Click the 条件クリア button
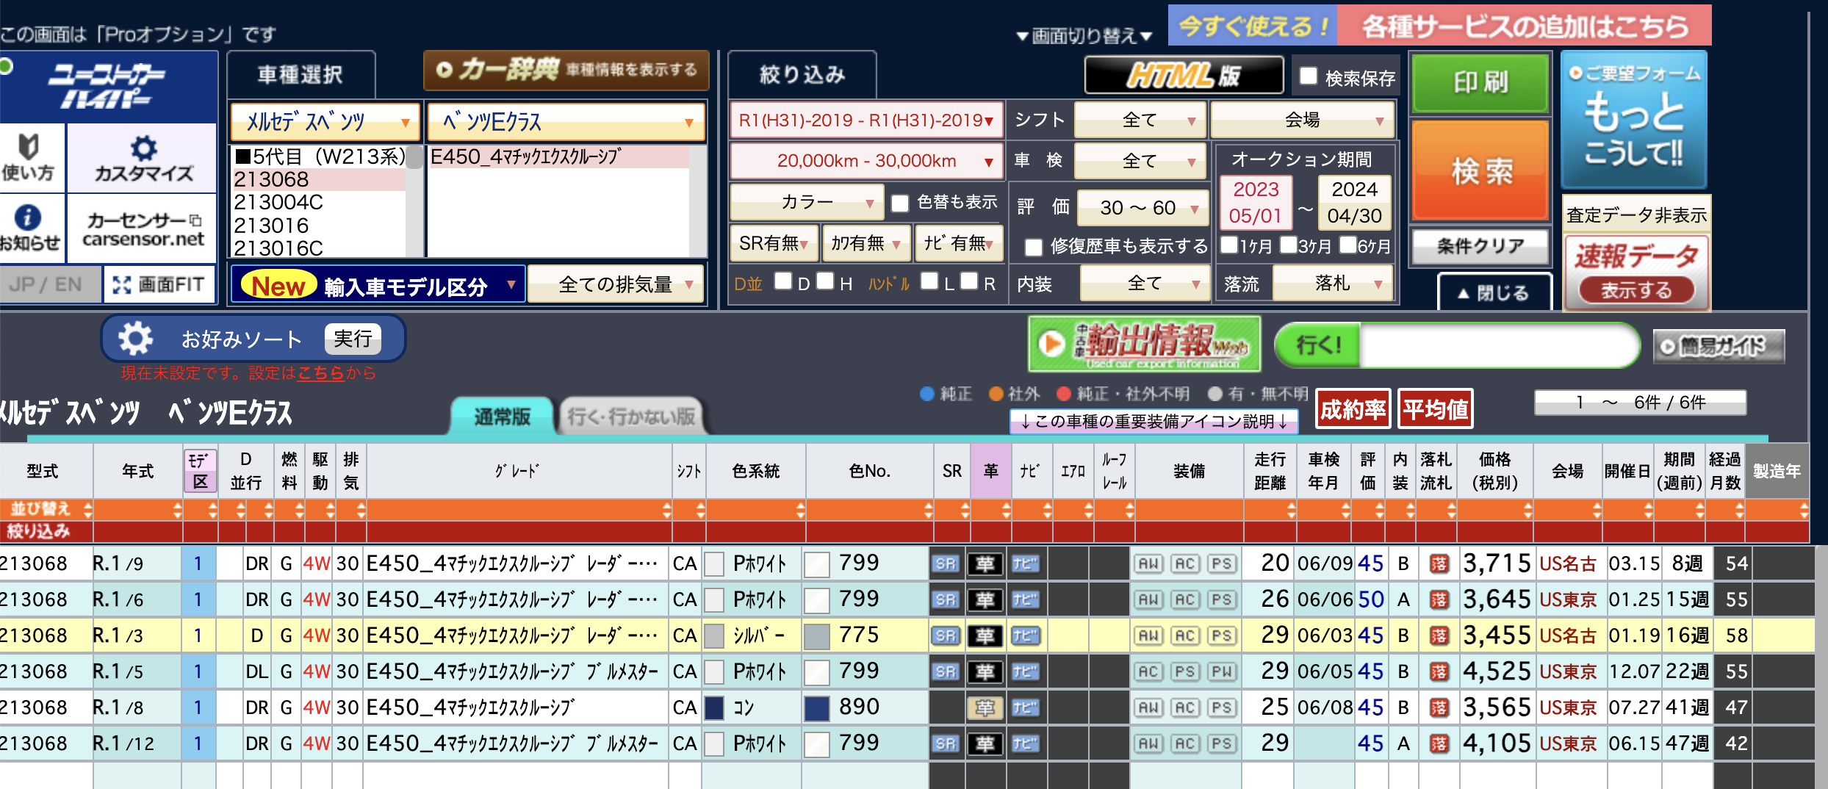The image size is (1828, 789). (1480, 246)
